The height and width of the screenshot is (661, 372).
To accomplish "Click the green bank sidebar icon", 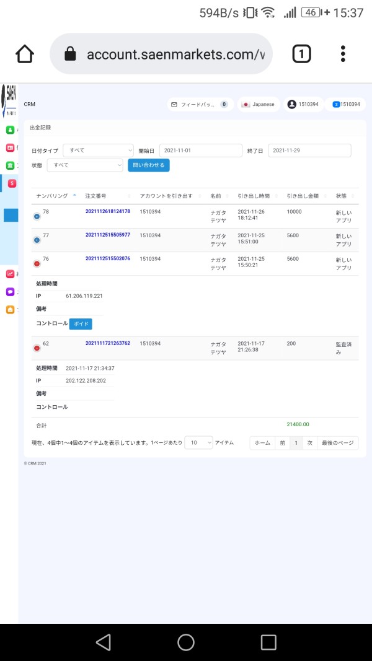I will (10, 165).
